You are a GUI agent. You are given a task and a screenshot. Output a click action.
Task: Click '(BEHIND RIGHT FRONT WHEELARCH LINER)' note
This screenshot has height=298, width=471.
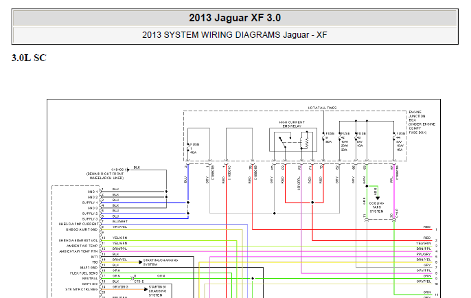click(105, 176)
